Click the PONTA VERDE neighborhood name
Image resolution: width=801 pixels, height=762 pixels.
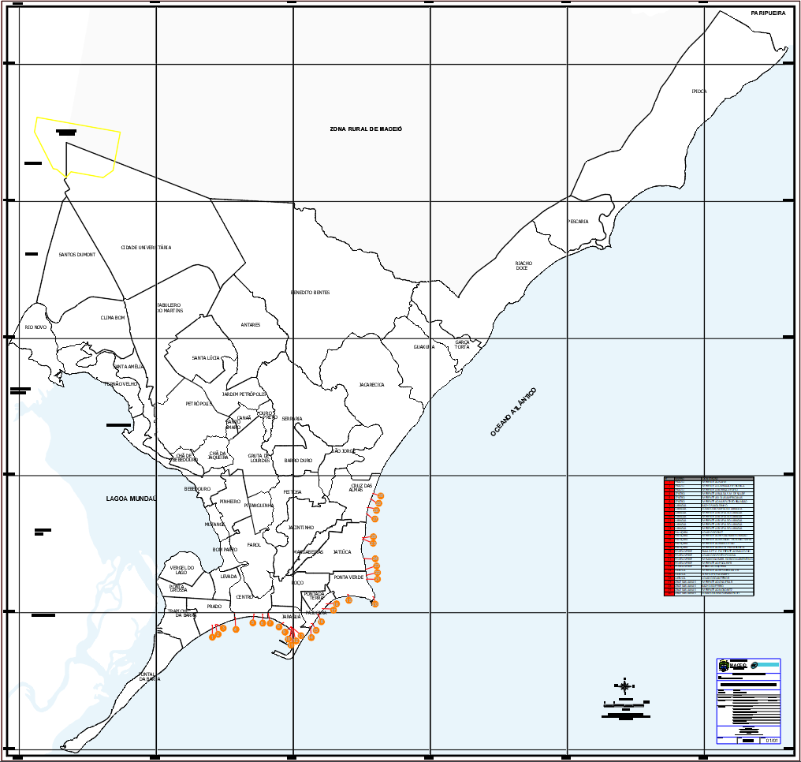pos(347,578)
